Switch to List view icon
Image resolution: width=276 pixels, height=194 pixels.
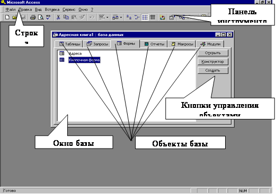(x=145, y=17)
